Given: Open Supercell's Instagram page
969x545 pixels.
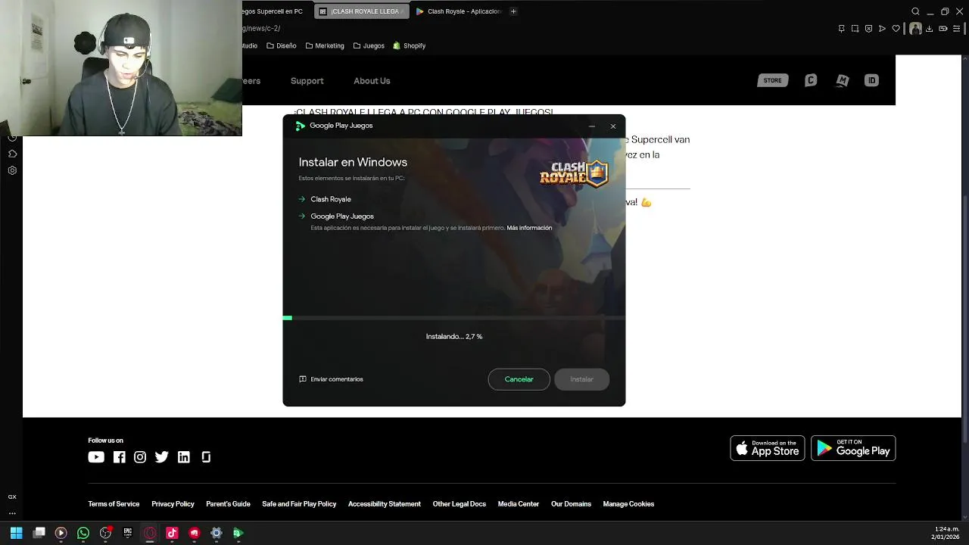Looking at the screenshot, I should pyautogui.click(x=140, y=457).
